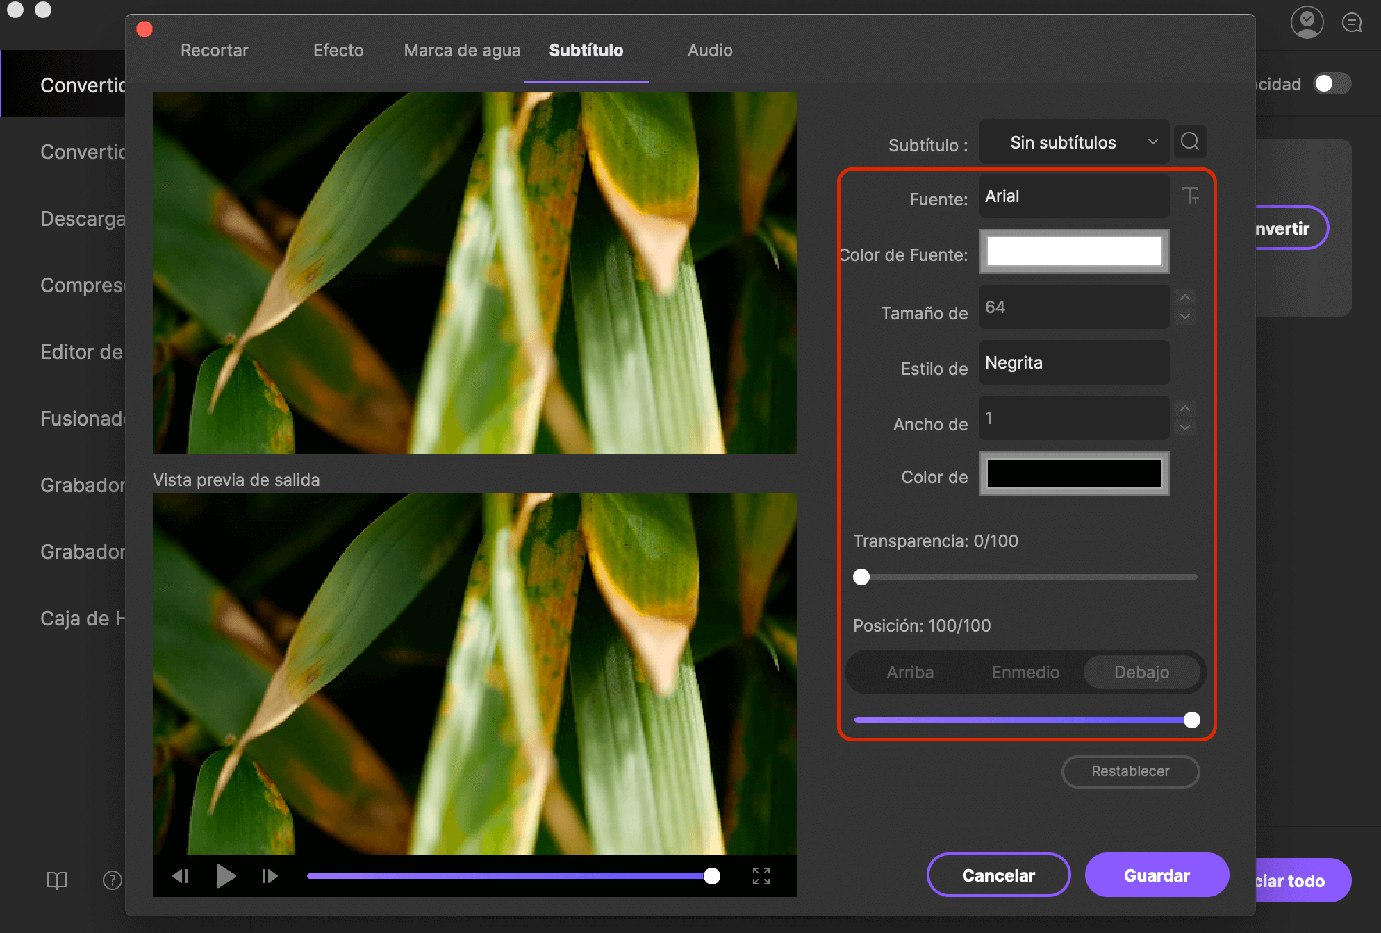Click the subtitle search magnifier icon
The height and width of the screenshot is (933, 1381).
click(x=1190, y=142)
